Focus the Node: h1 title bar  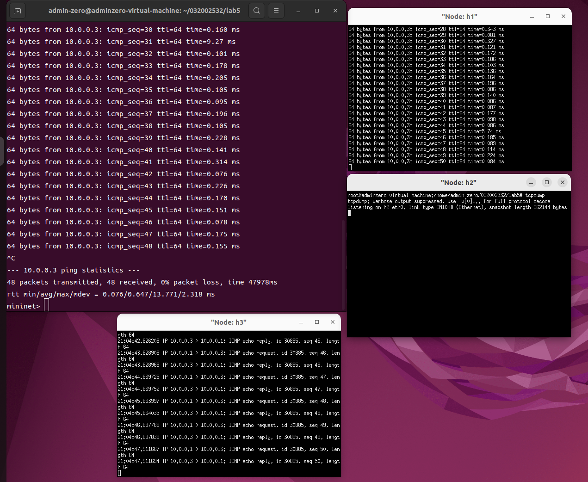click(459, 16)
